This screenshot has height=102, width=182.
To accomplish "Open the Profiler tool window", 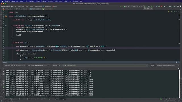I will point(43,99).
